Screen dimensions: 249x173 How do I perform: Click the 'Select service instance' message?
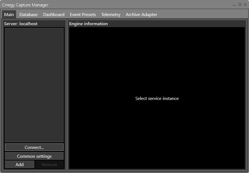(x=157, y=99)
